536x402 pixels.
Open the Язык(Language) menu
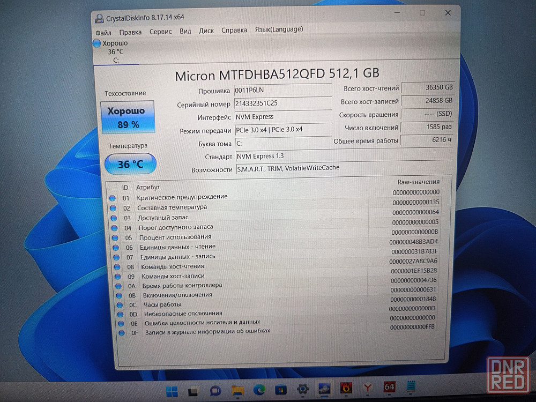(x=279, y=29)
